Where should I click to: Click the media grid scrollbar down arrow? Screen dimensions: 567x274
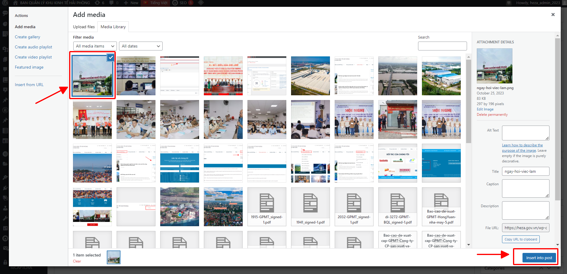click(x=468, y=245)
